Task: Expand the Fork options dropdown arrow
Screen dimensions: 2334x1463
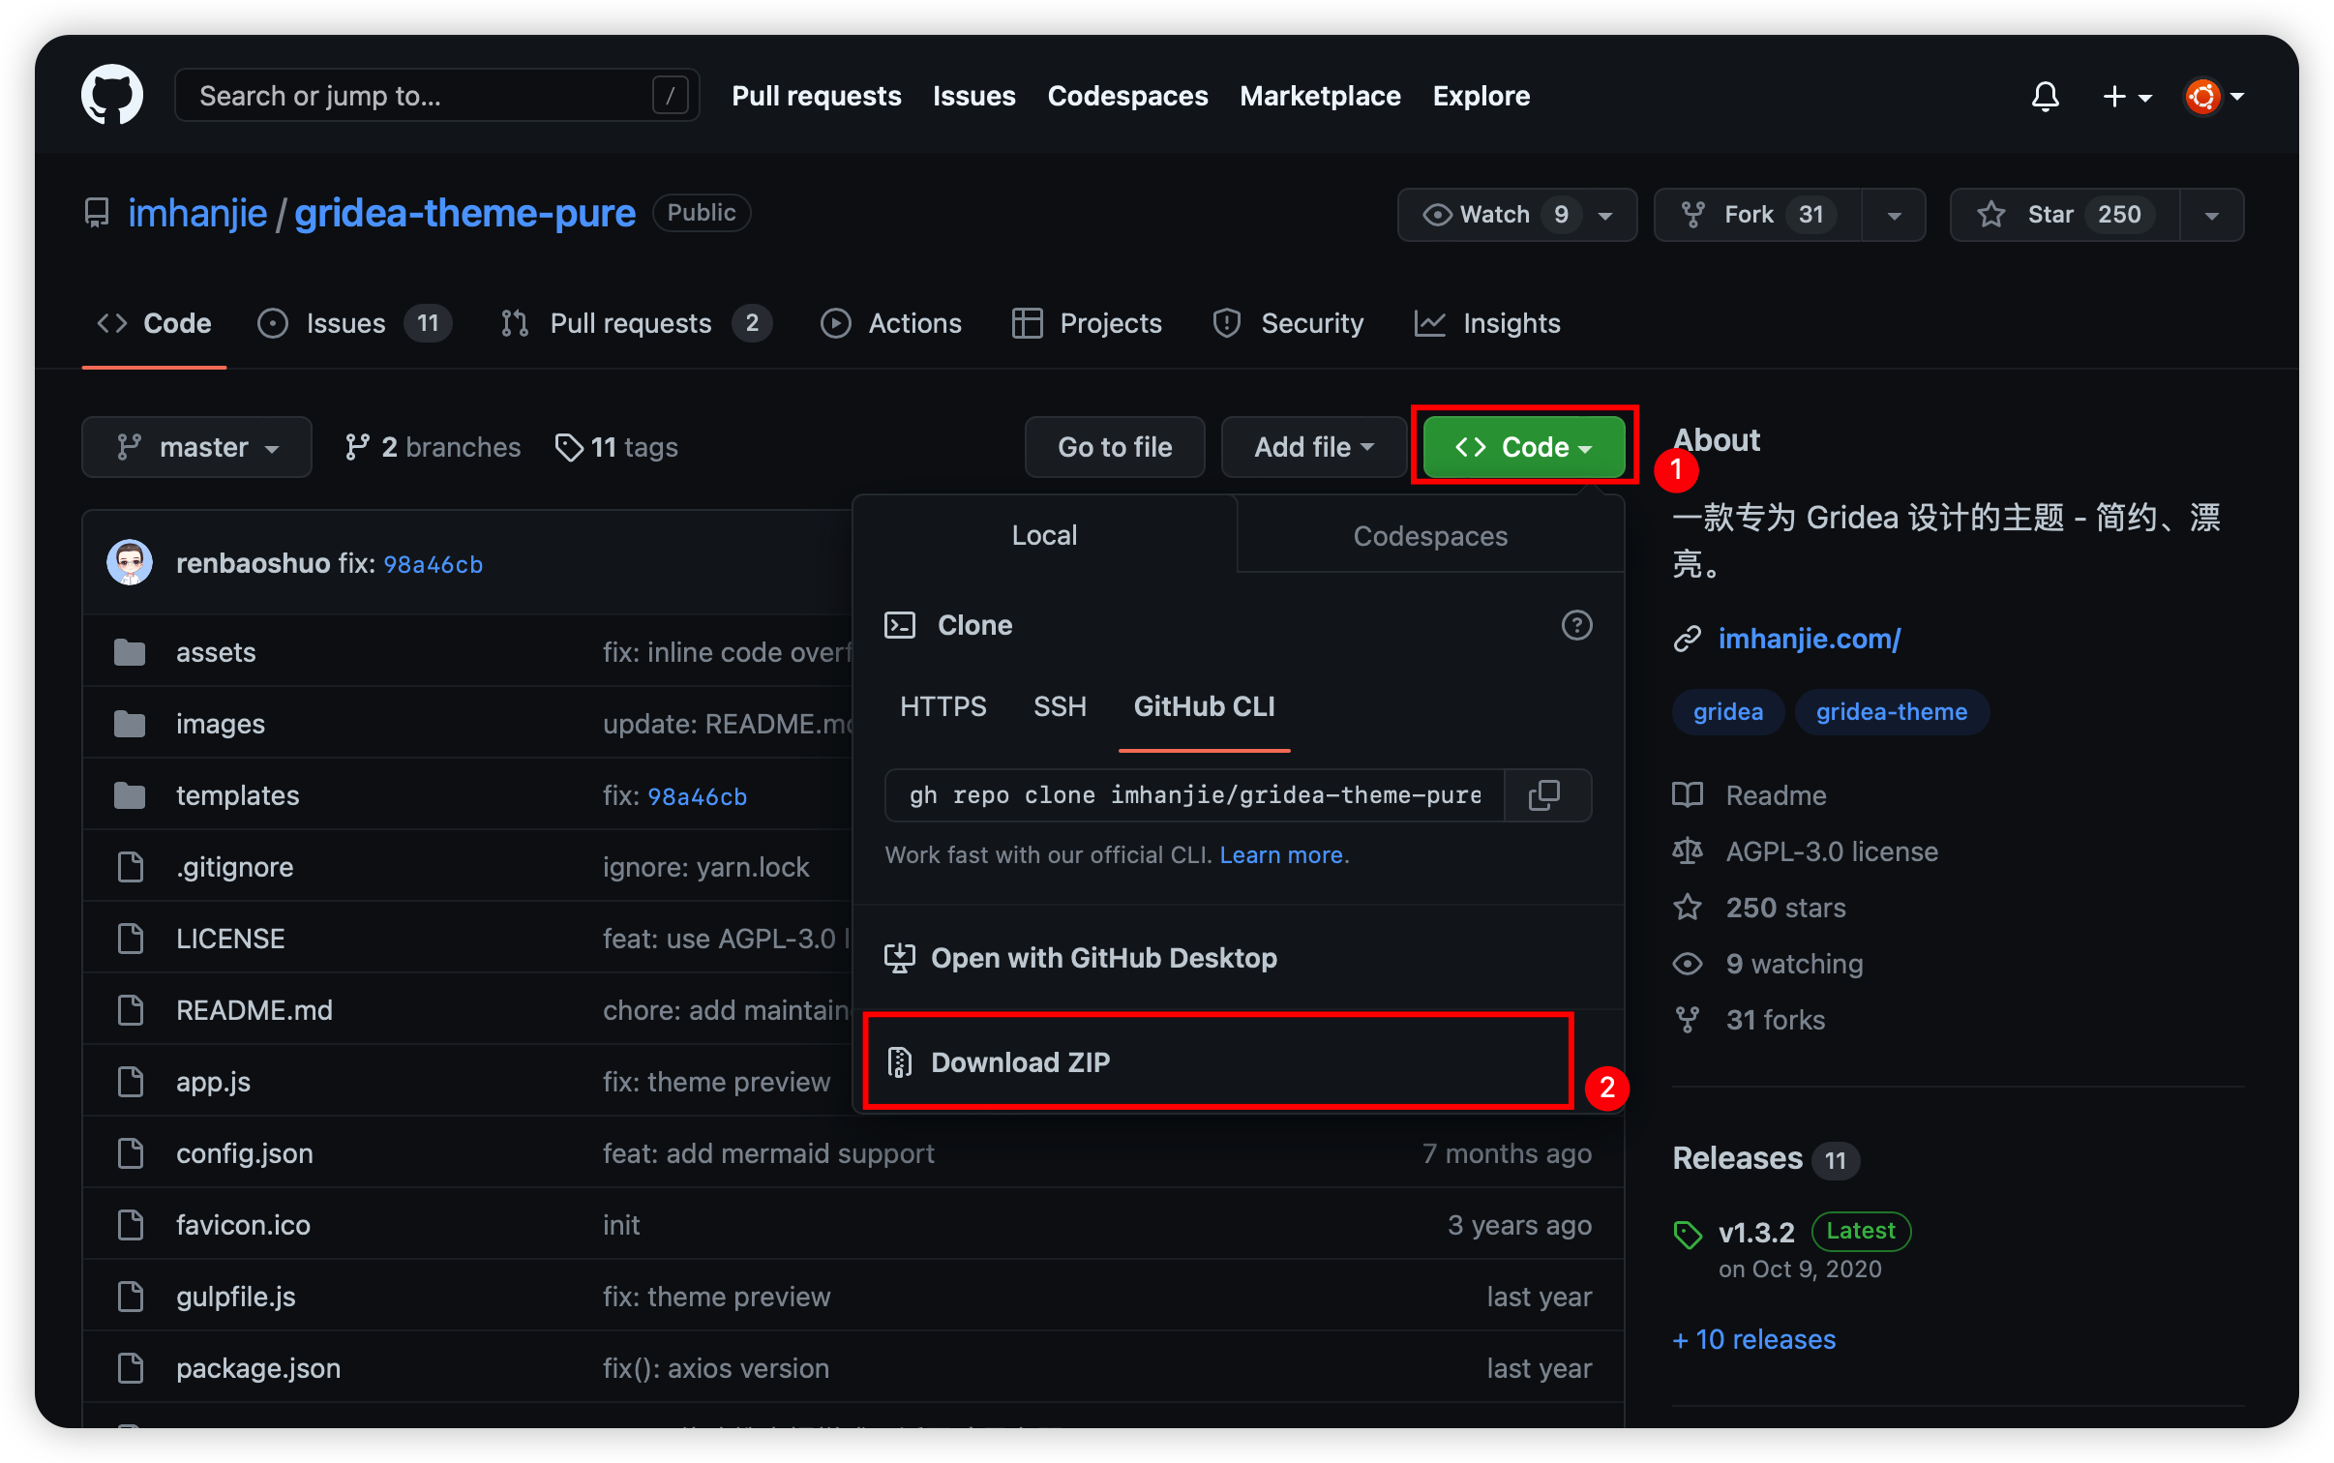Action: point(1894,215)
